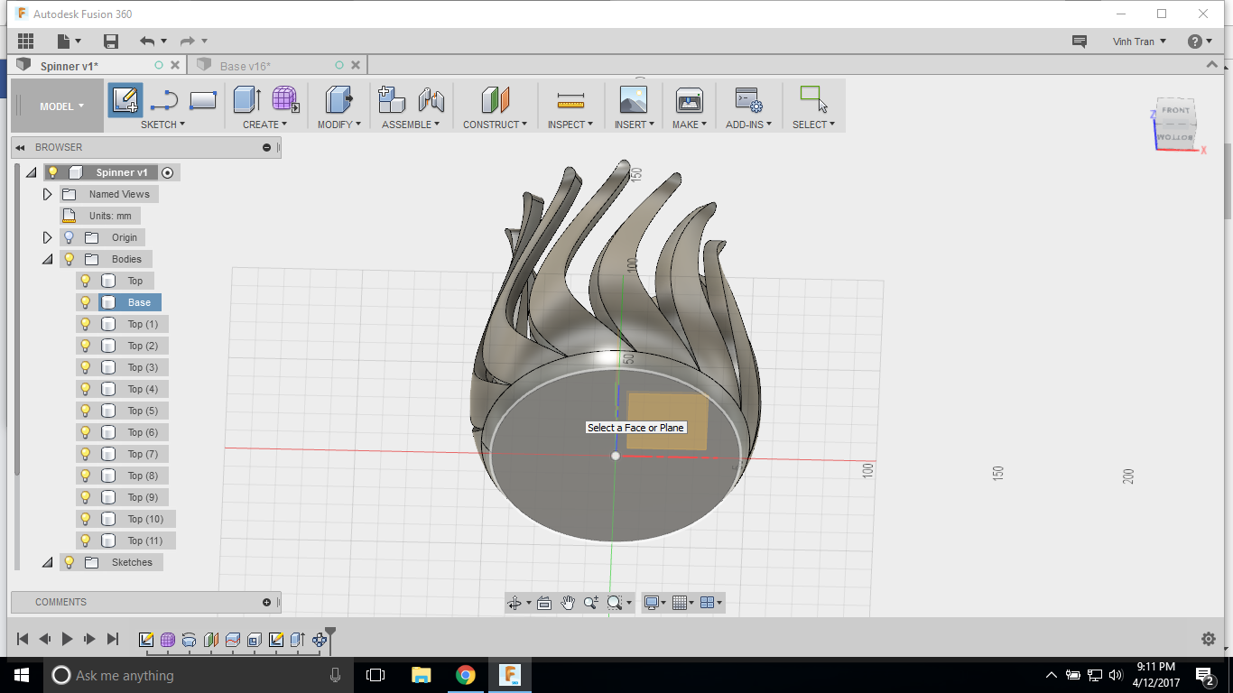The image size is (1233, 693).
Task: Expand the Named Views folder
Action: coord(48,194)
